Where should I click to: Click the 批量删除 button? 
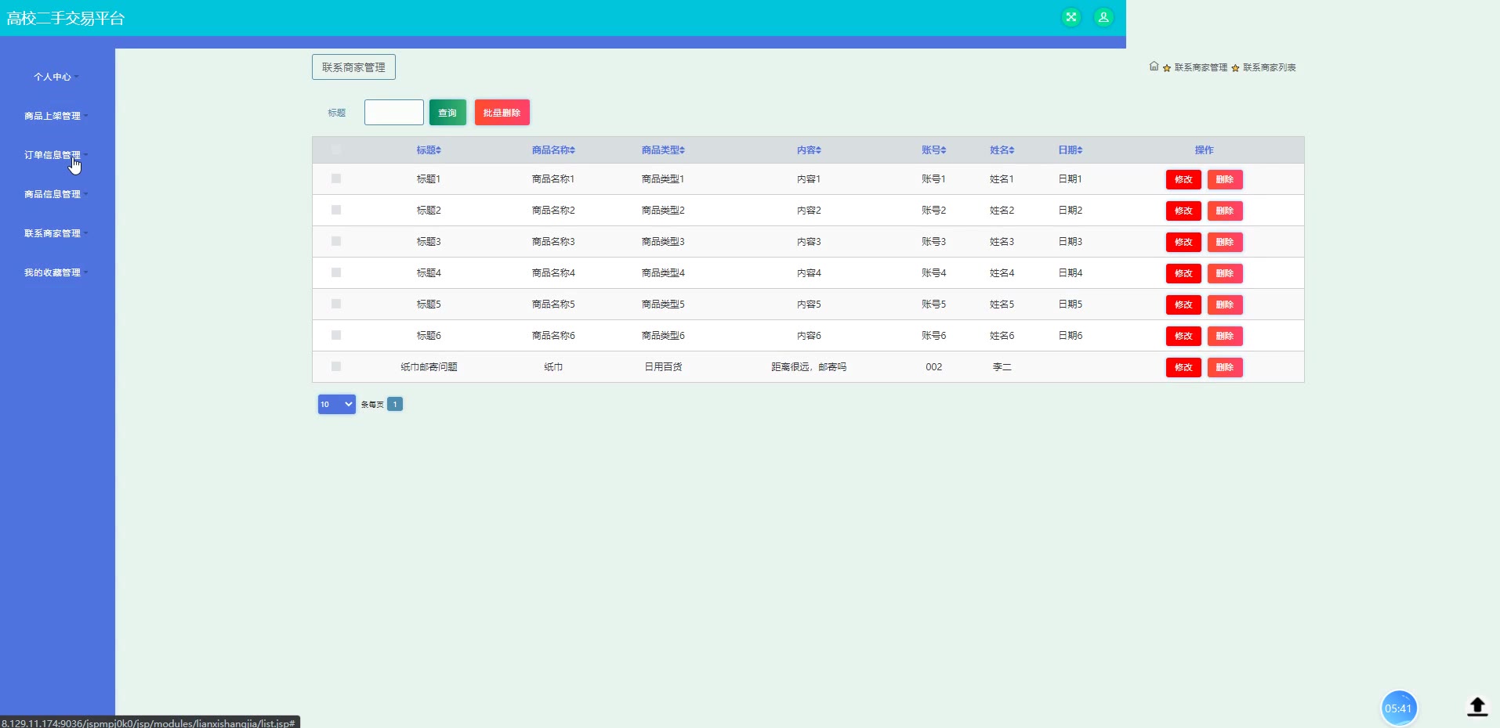pyautogui.click(x=502, y=113)
